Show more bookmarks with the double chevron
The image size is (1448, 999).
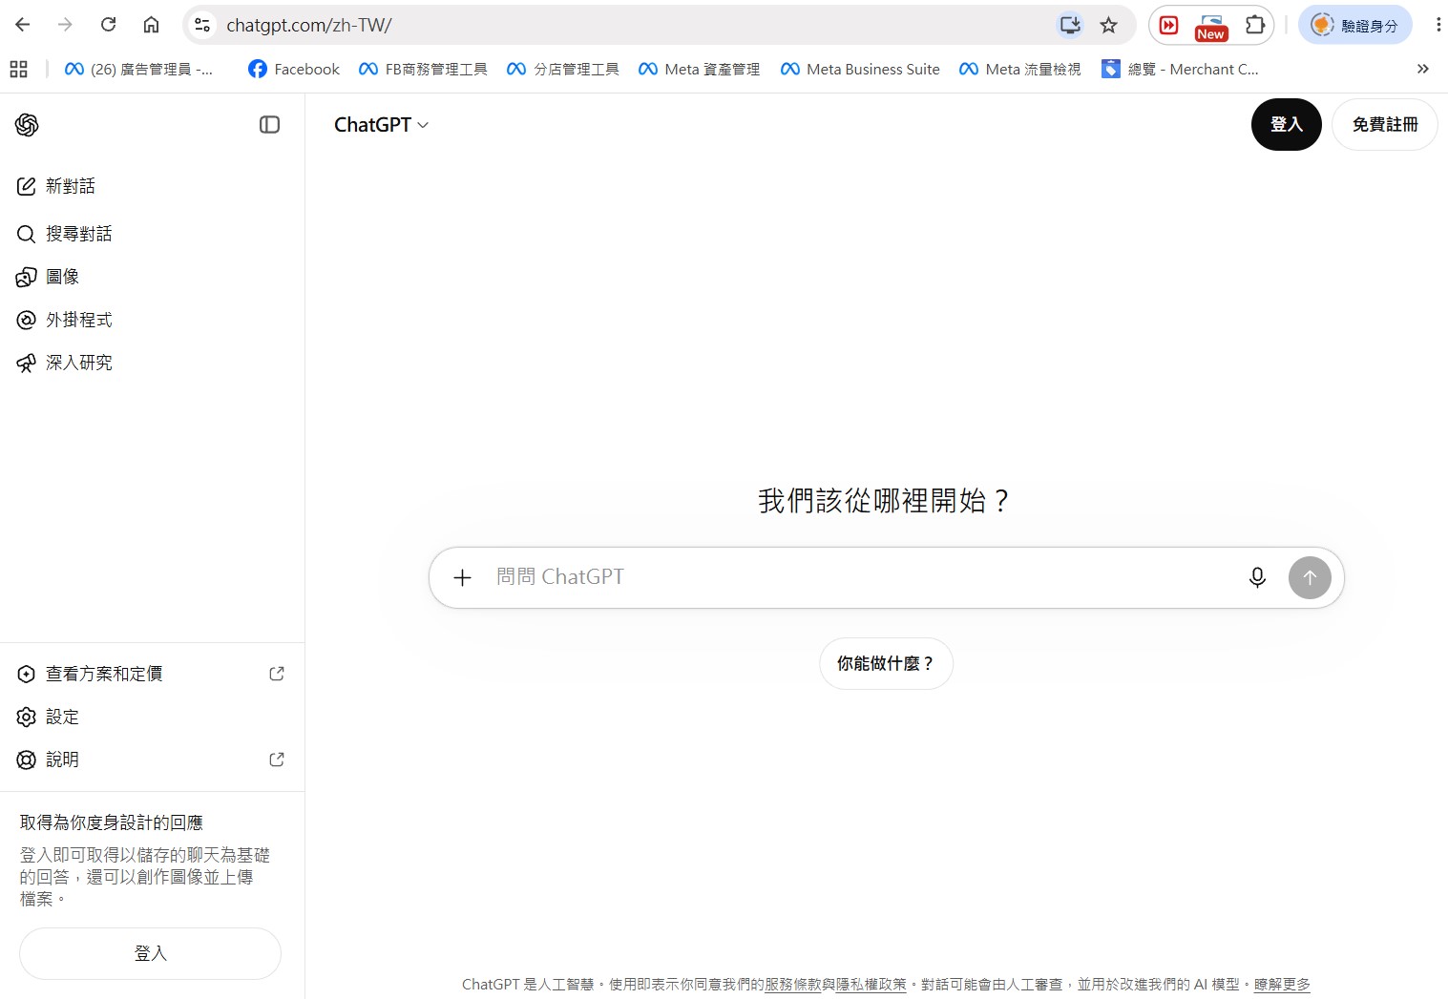(1422, 69)
